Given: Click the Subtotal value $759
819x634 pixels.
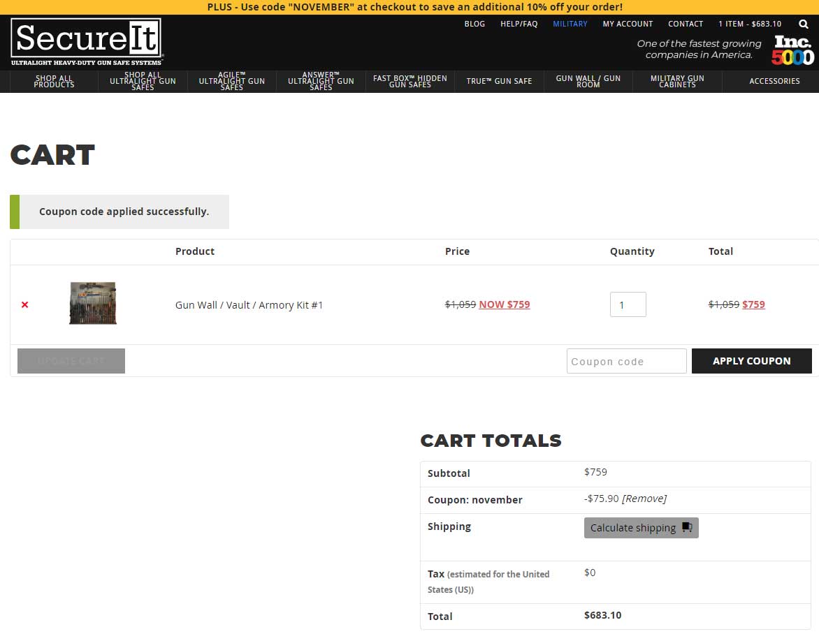Looking at the screenshot, I should tap(595, 472).
